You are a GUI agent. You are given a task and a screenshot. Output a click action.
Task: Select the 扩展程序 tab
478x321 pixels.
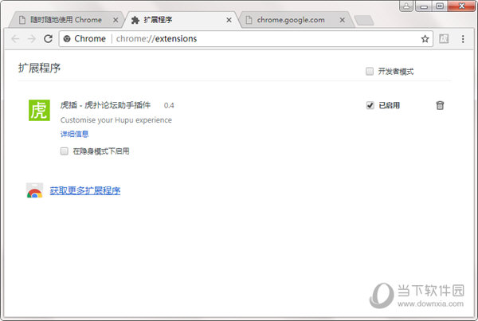click(182, 20)
